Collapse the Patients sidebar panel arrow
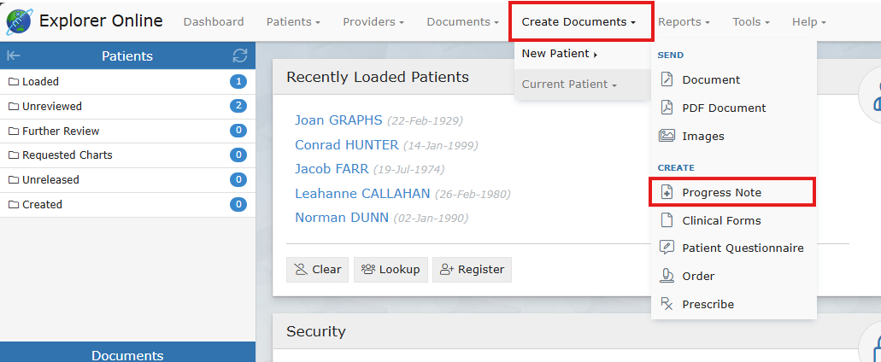Screen dimensions: 881x362 (x=14, y=56)
